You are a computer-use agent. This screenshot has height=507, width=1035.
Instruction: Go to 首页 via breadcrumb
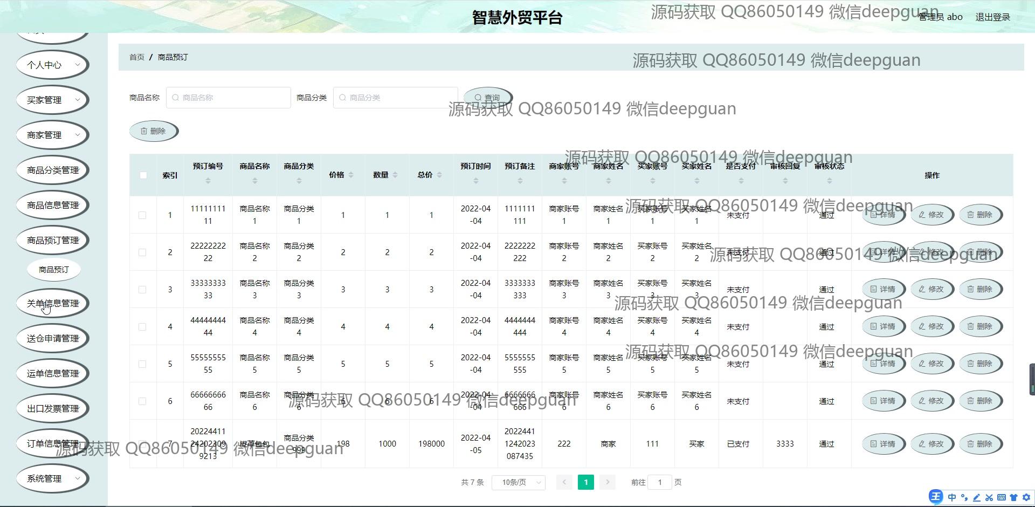(136, 57)
